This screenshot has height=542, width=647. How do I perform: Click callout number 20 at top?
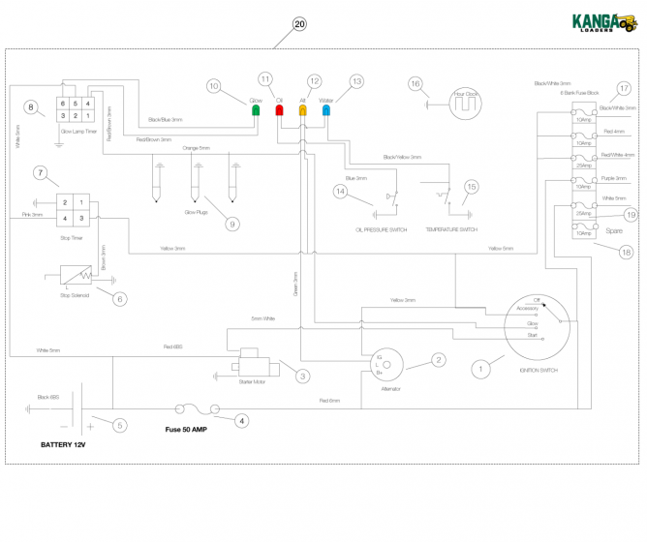click(x=299, y=23)
